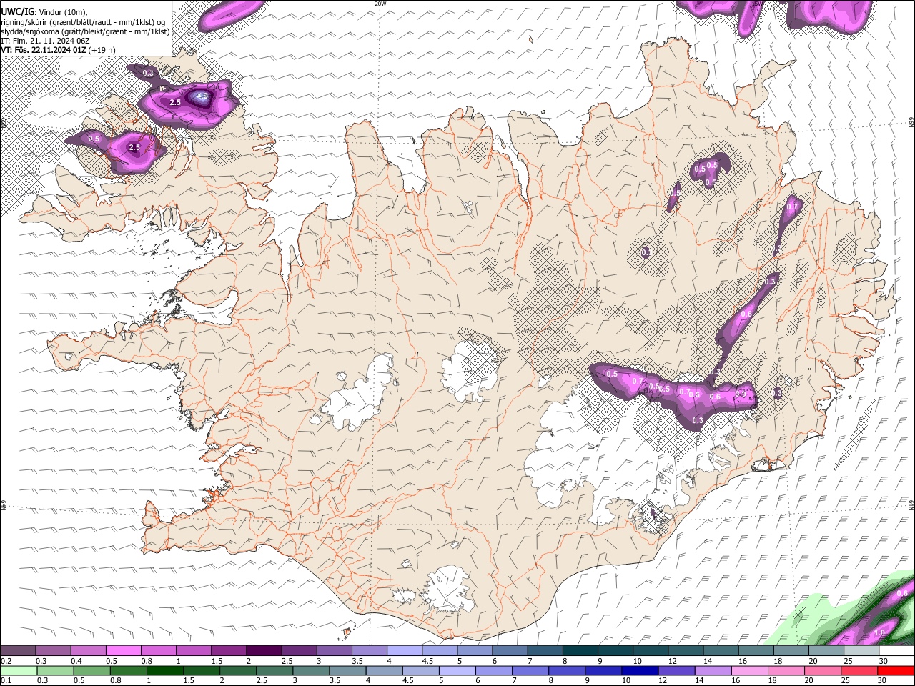Click the 0.7 value in the northeast narrow band
The height and width of the screenshot is (686, 915).
coord(791,207)
